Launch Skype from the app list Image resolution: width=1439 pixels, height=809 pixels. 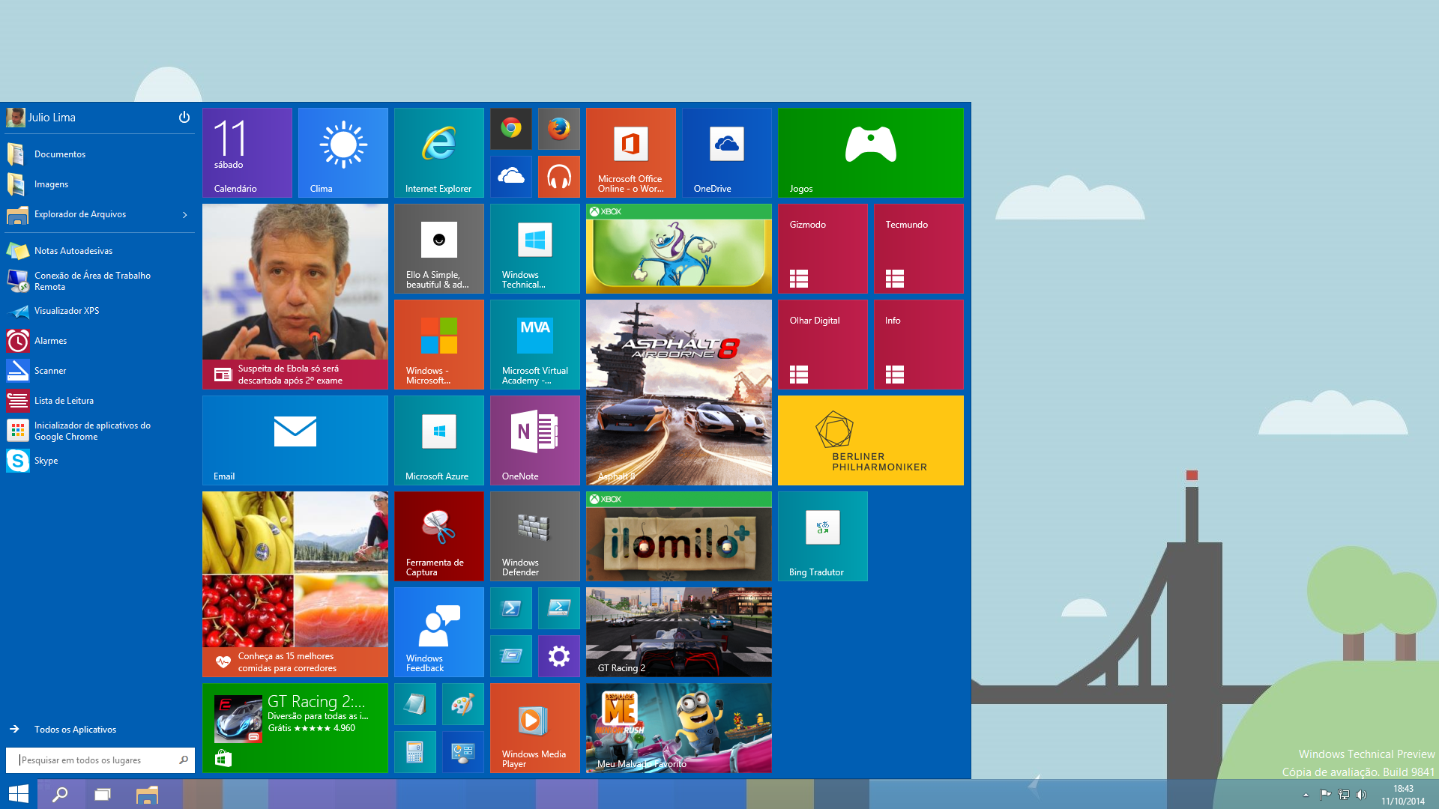[99, 461]
